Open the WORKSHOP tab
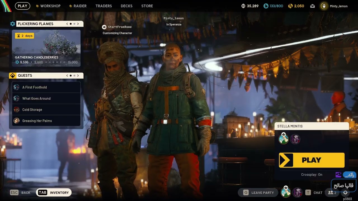The width and height of the screenshot is (358, 201). pyautogui.click(x=50, y=6)
